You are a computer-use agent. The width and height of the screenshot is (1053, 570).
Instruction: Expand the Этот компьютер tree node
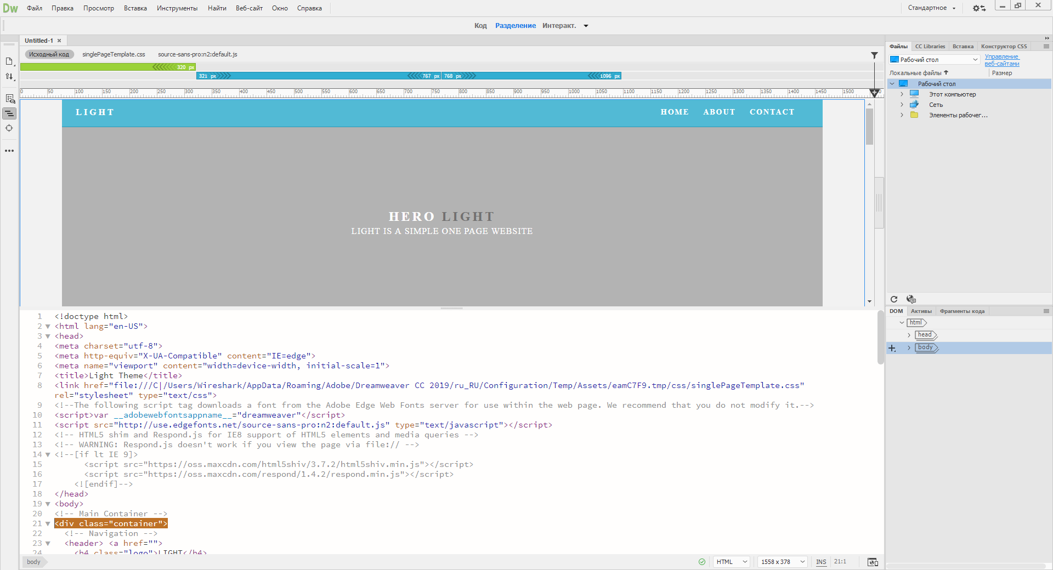902,94
